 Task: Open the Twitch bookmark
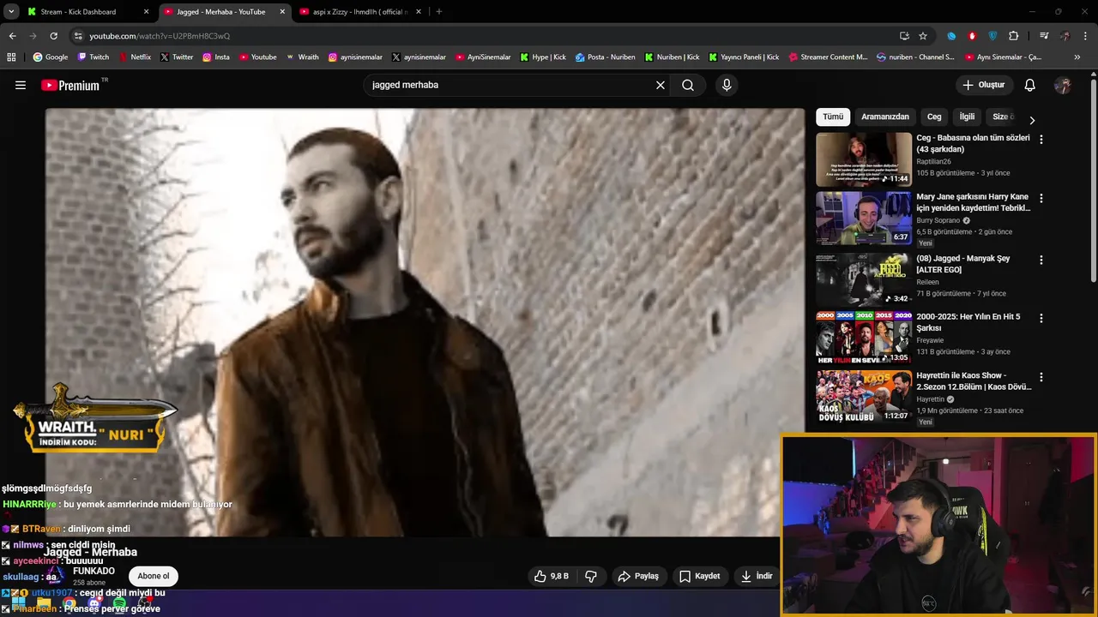pos(94,57)
